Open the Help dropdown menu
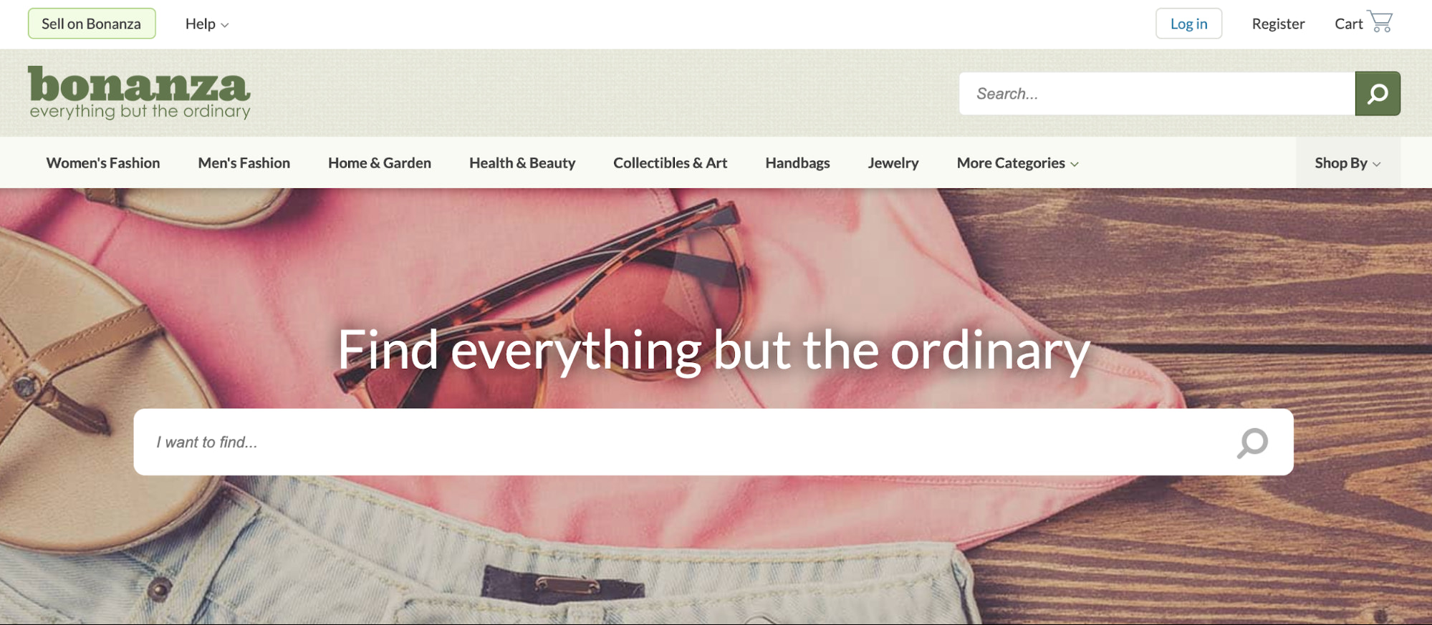This screenshot has width=1432, height=625. click(x=207, y=24)
